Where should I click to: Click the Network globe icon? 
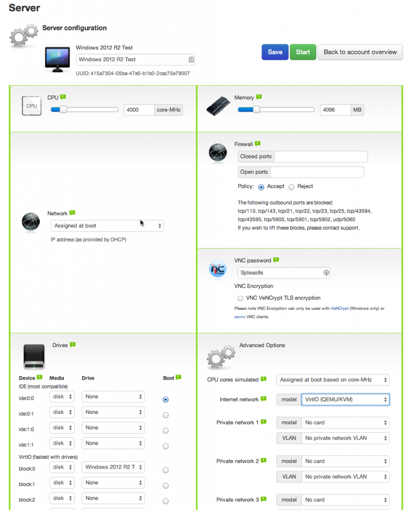click(30, 220)
